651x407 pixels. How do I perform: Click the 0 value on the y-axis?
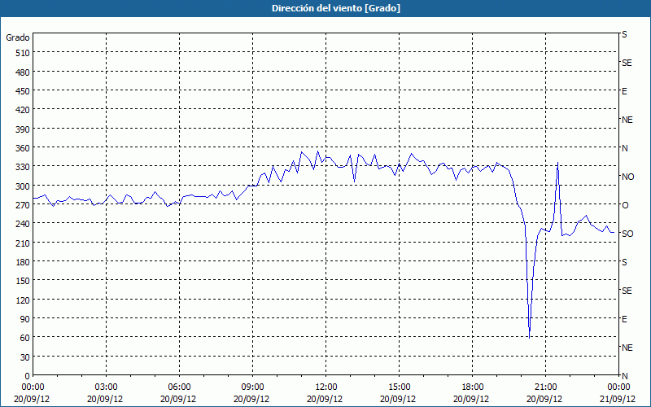point(28,376)
